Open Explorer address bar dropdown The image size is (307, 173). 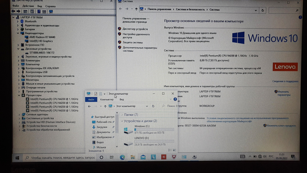147,106
